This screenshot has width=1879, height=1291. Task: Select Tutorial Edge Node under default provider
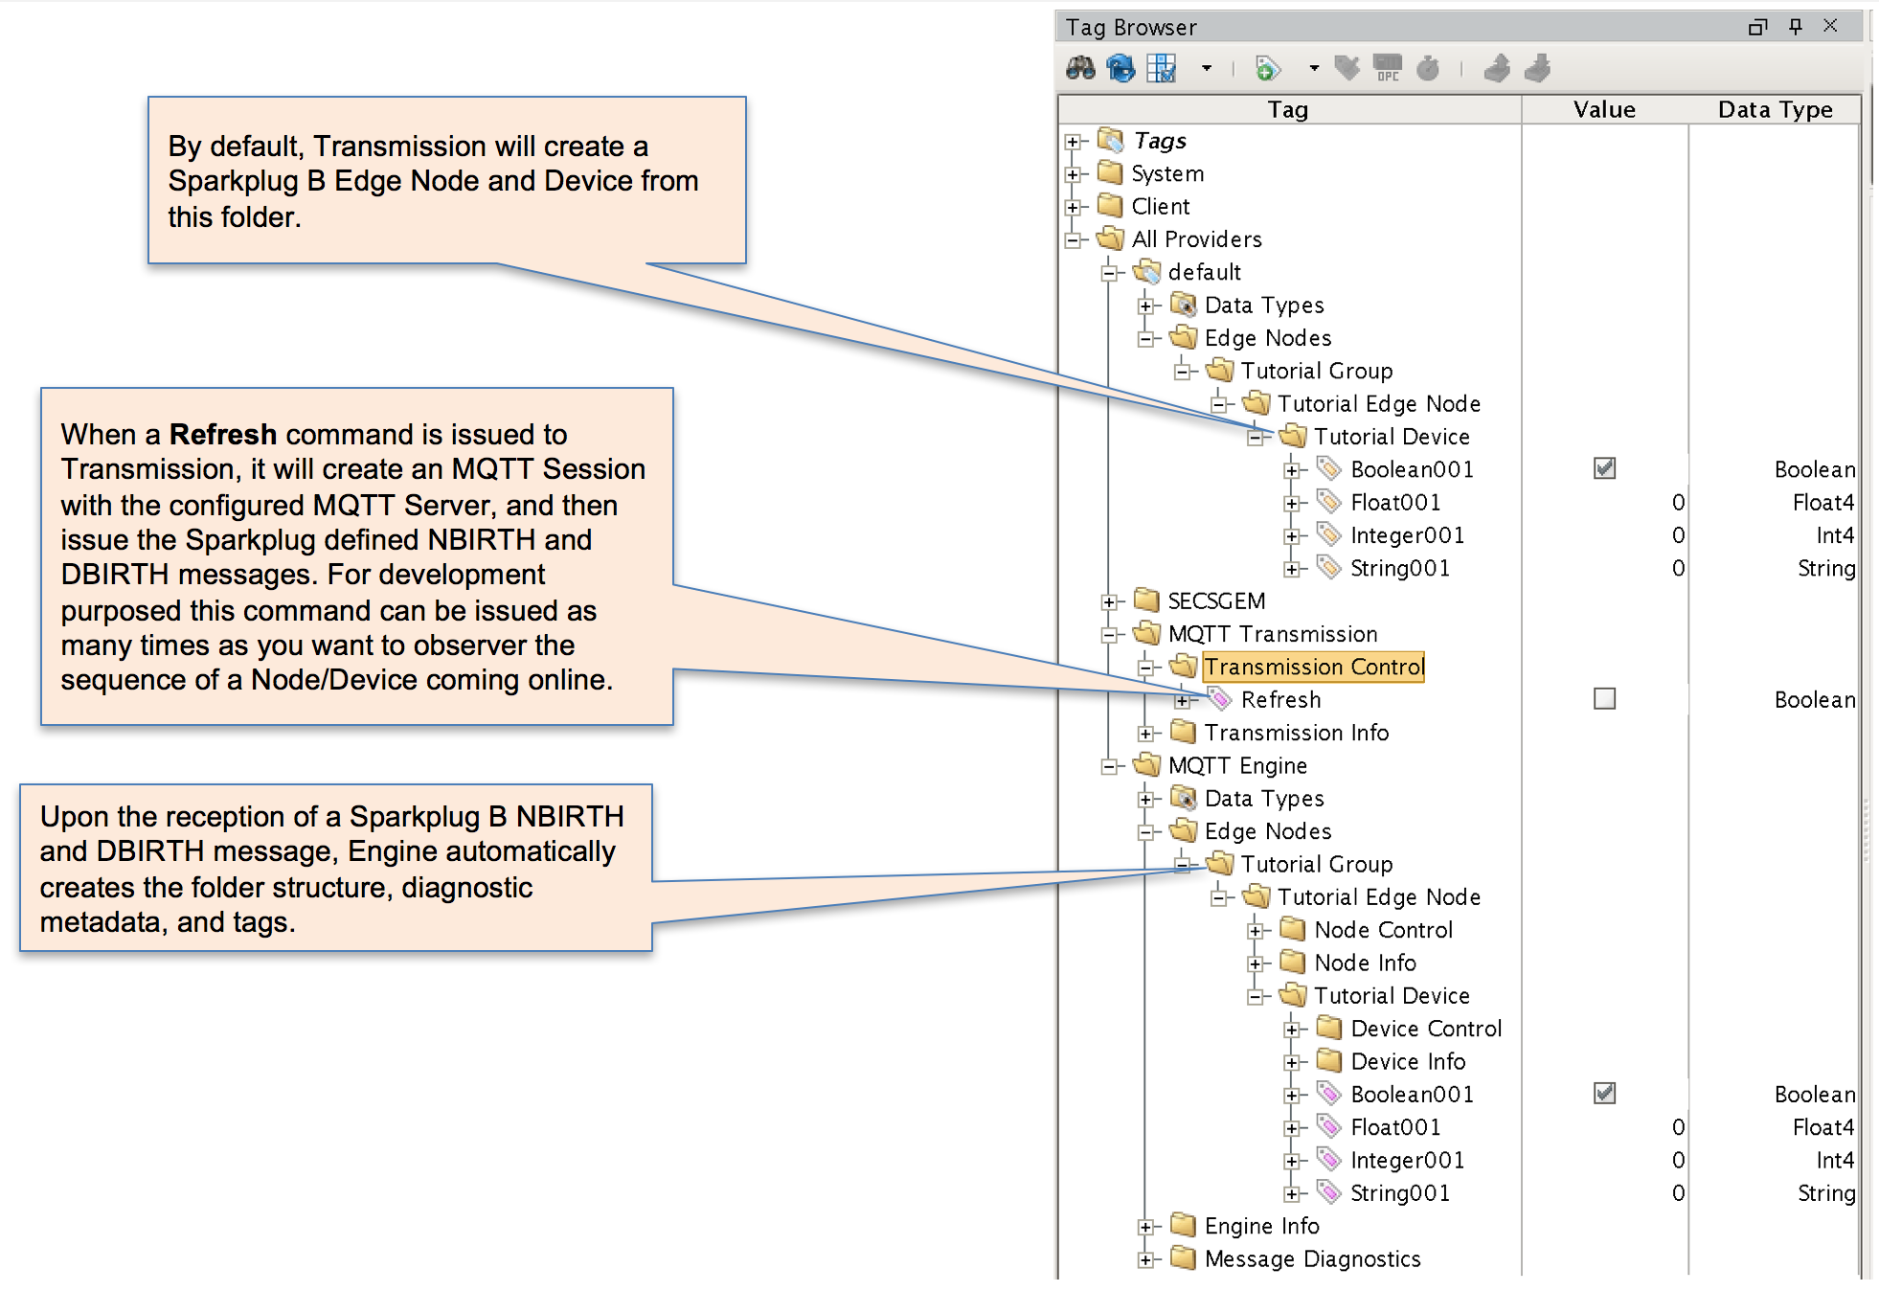(1379, 404)
